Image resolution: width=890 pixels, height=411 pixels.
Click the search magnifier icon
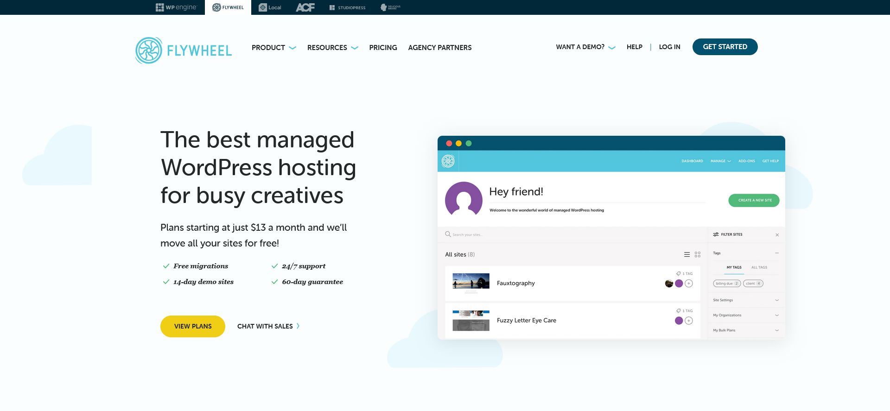[448, 234]
